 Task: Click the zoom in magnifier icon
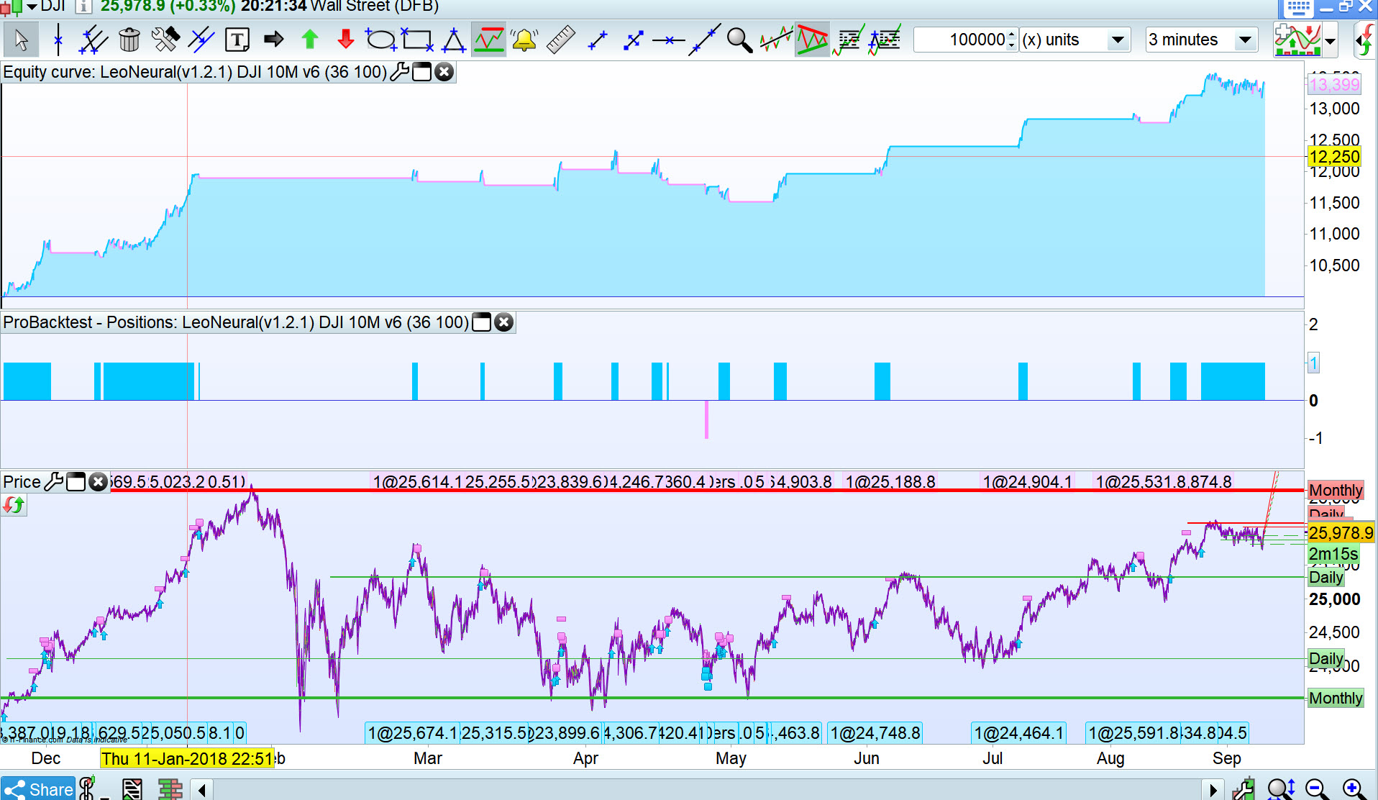(1354, 789)
